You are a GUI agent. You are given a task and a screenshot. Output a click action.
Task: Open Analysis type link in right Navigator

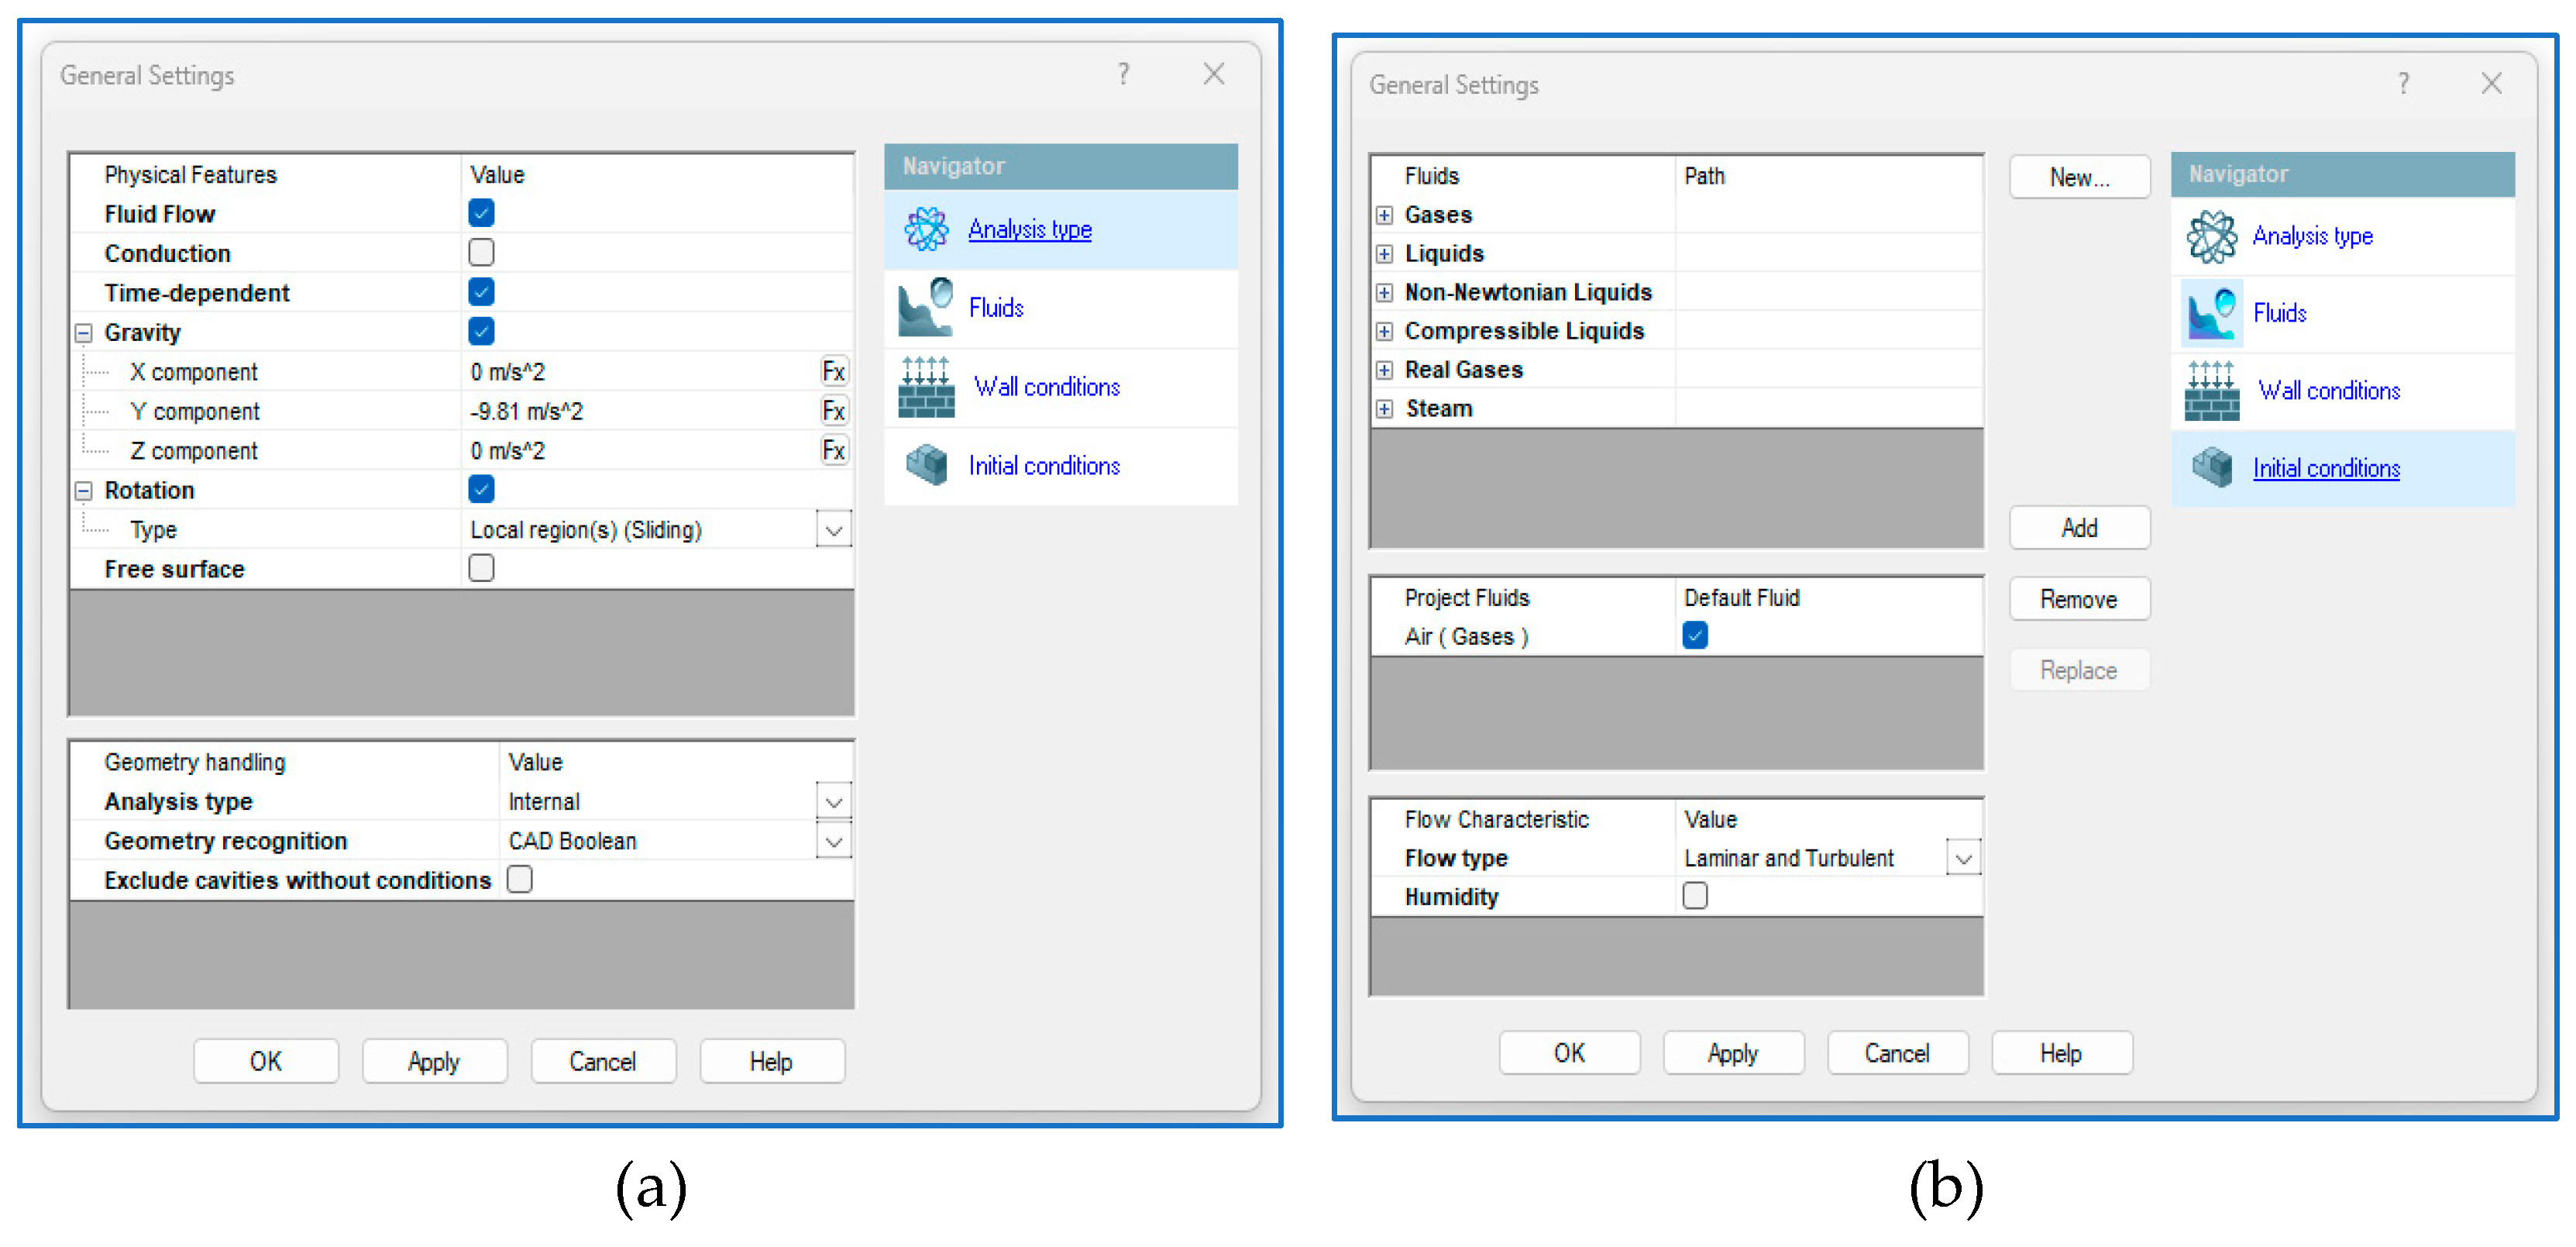point(2312,236)
